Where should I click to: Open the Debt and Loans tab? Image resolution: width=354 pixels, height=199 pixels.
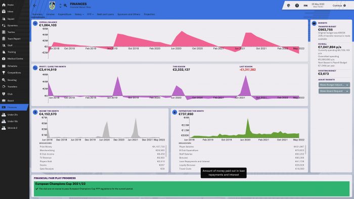pos(105,14)
